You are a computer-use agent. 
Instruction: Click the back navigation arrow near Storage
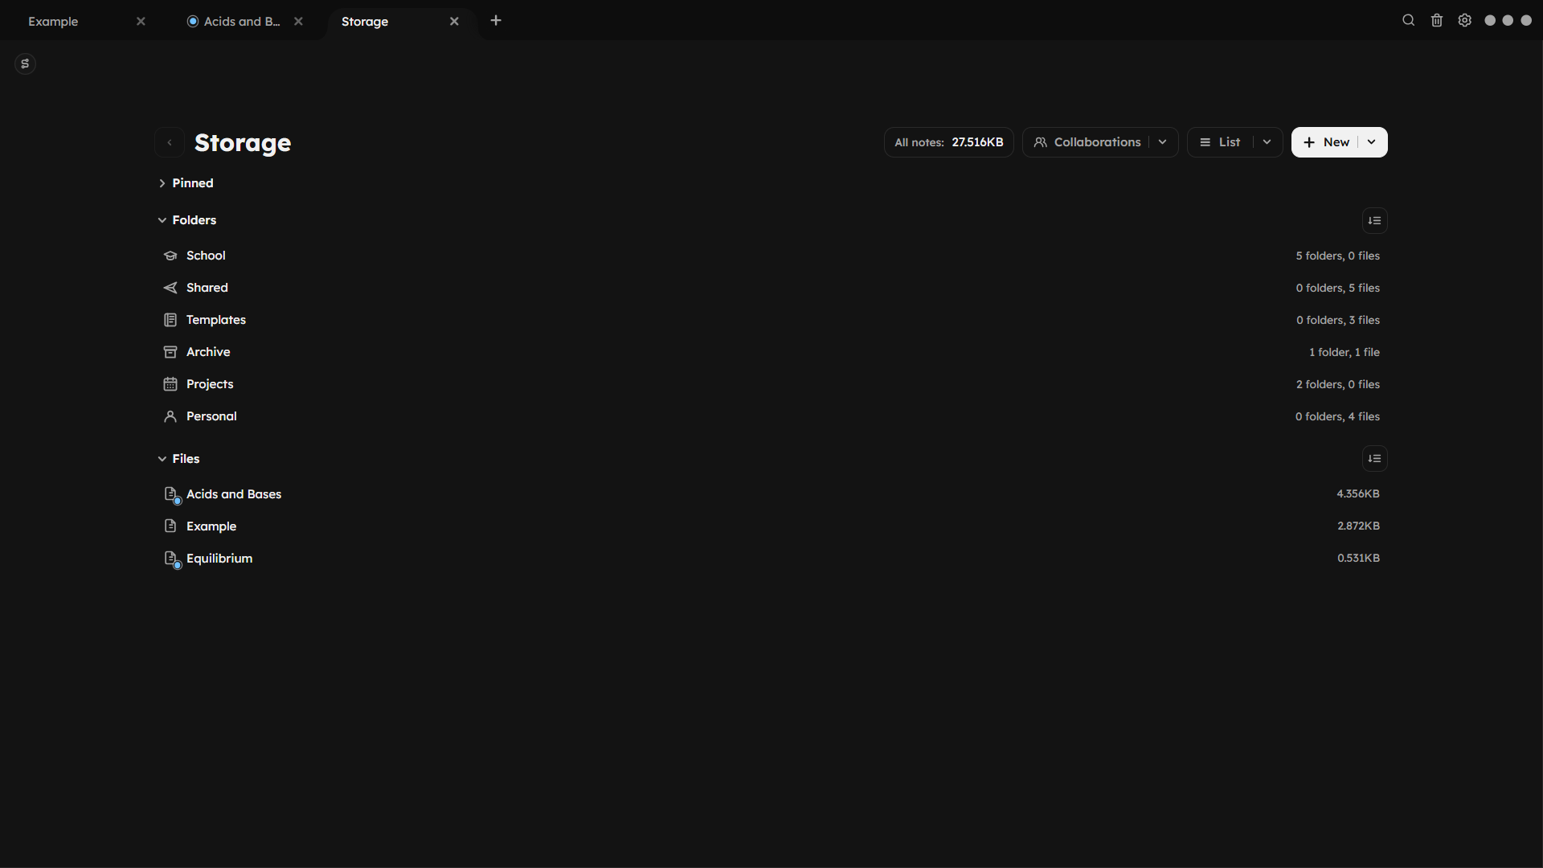tap(169, 142)
